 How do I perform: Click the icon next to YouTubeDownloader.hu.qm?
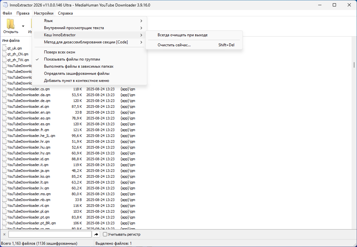coord(4,147)
